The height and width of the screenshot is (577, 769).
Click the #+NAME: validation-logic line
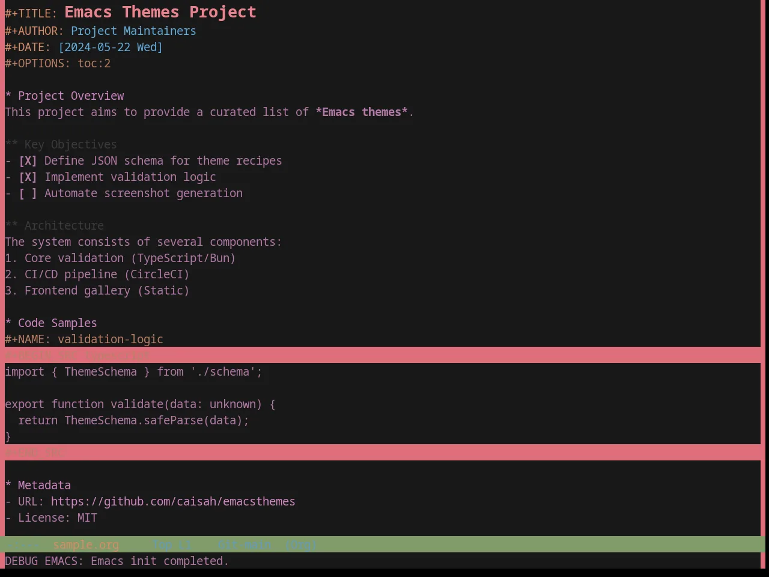(x=84, y=339)
